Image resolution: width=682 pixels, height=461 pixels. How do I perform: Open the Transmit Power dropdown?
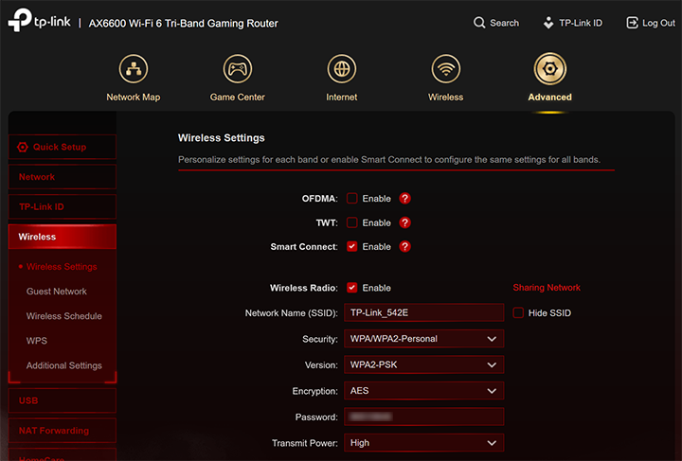point(423,442)
